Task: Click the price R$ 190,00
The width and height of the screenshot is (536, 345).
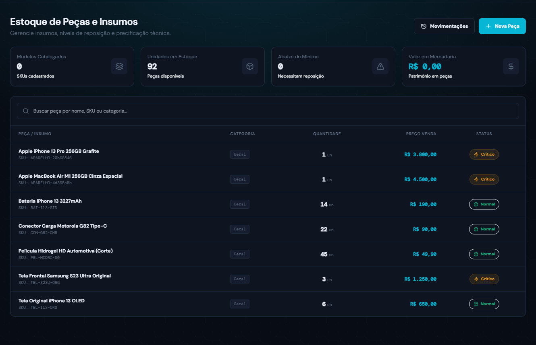Action: (x=423, y=204)
